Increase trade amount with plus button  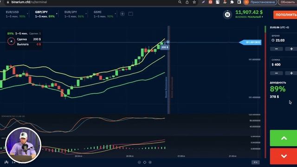(x=291, y=73)
